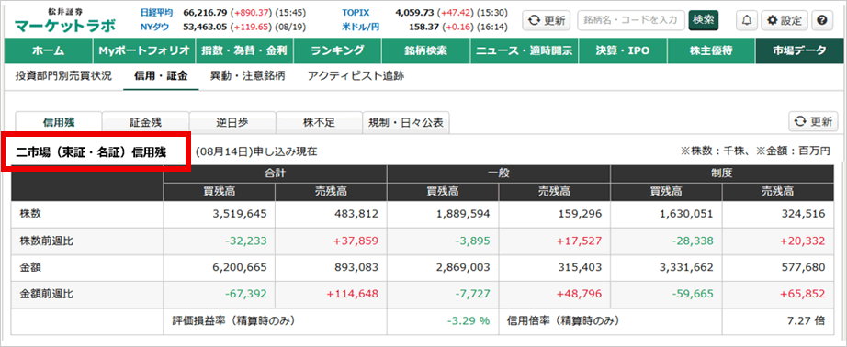This screenshot has height=347, width=847.
Task: Focus the 銘柄名・コード input field
Action: pos(631,20)
